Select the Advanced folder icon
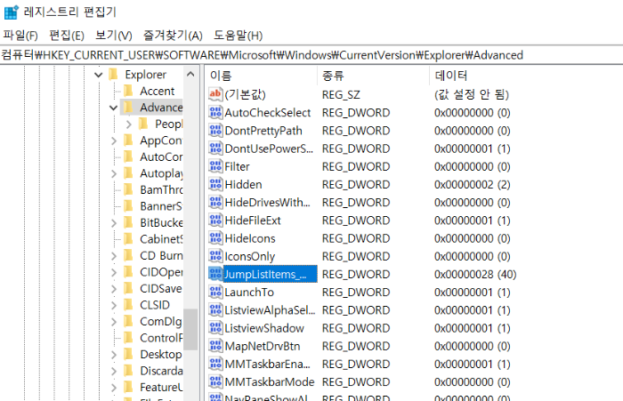The height and width of the screenshot is (401, 623). pyautogui.click(x=128, y=107)
